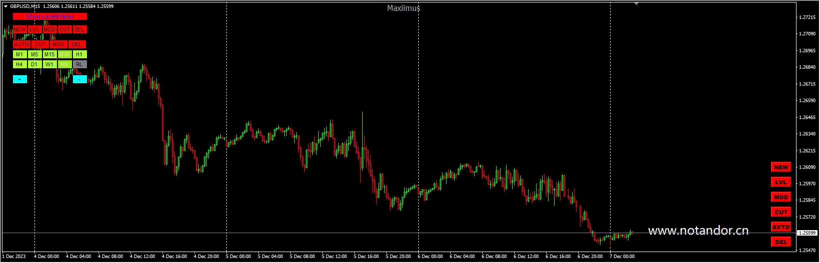Click the 1.27215 price scale label
Viewport: 820px width, 263px height.
point(808,17)
